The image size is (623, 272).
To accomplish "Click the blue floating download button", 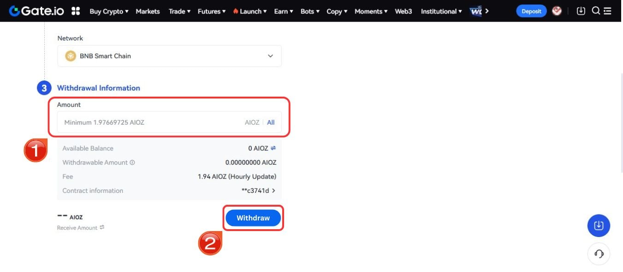I will pos(599,226).
